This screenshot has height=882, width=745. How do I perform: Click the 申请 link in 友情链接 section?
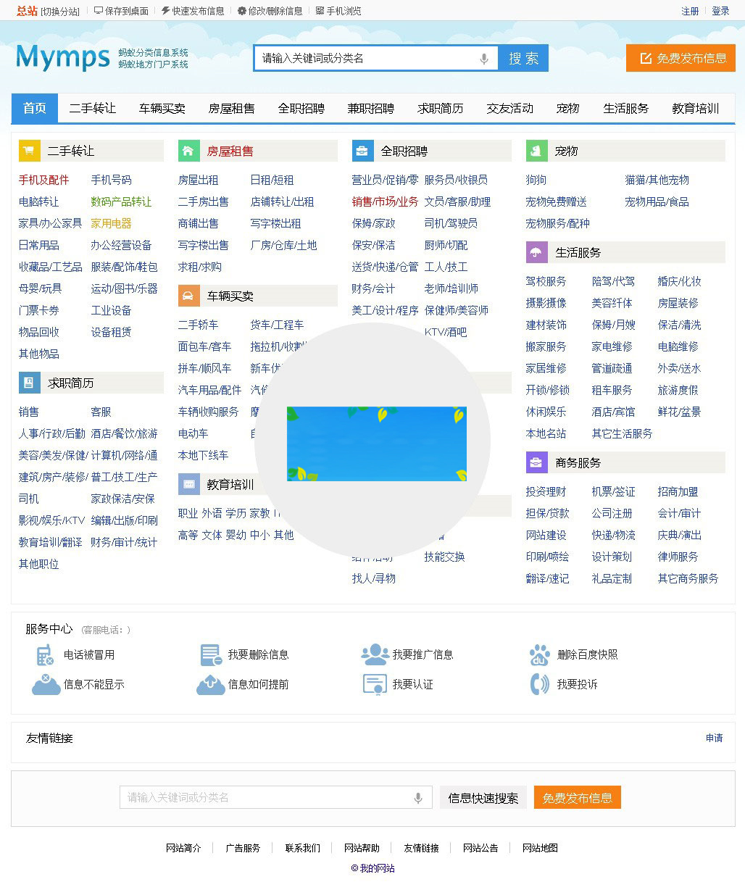pos(713,738)
